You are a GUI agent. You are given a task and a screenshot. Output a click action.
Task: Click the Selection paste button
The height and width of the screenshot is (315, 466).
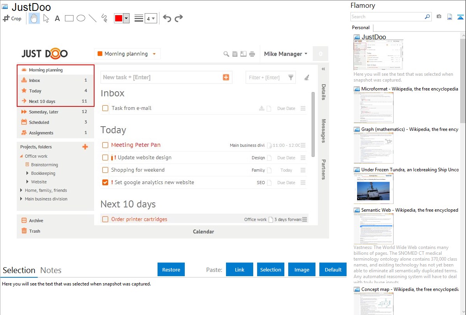(271, 270)
